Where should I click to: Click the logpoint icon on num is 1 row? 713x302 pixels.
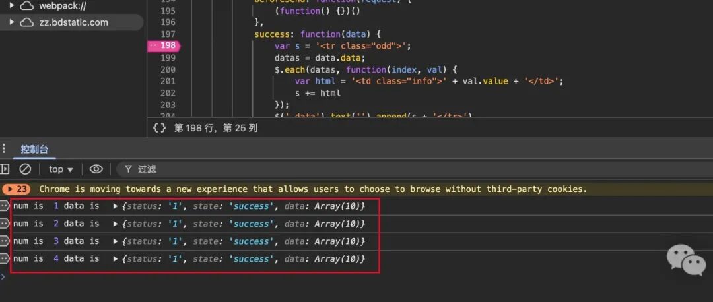click(5, 206)
